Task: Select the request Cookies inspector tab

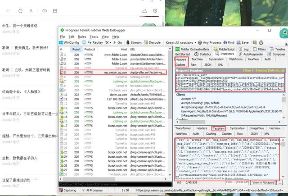Action: [180, 64]
